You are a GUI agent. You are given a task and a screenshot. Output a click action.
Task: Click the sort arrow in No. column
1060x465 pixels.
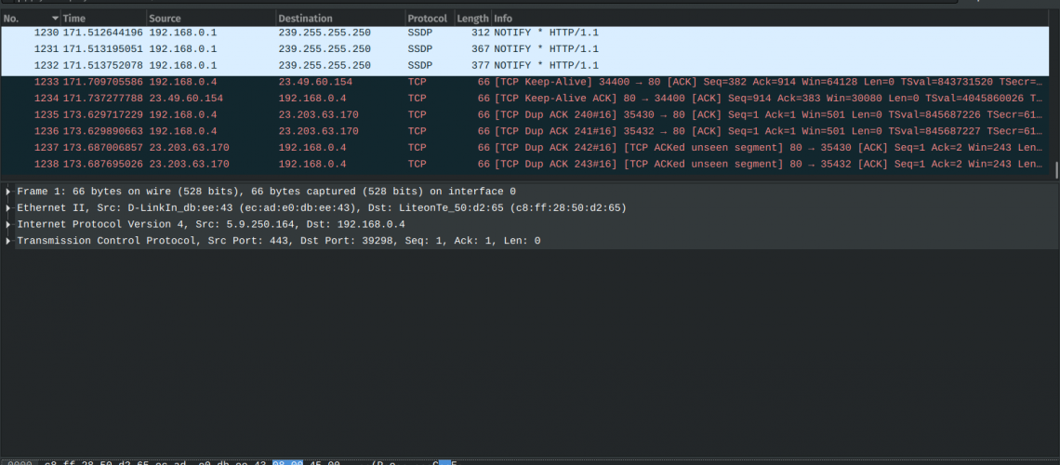click(x=55, y=19)
